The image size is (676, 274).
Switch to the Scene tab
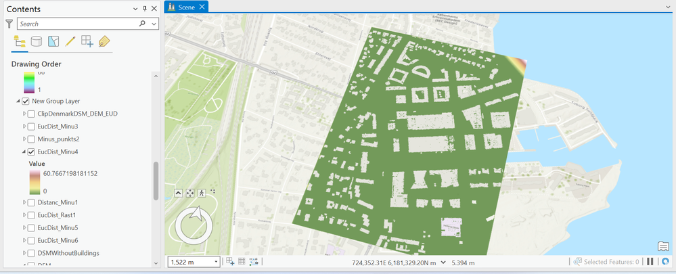click(x=186, y=7)
